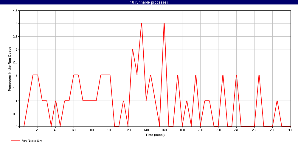298x150 pixels.
Task: Click the data peak of 4 at 135 seconds
Action: 142,24
